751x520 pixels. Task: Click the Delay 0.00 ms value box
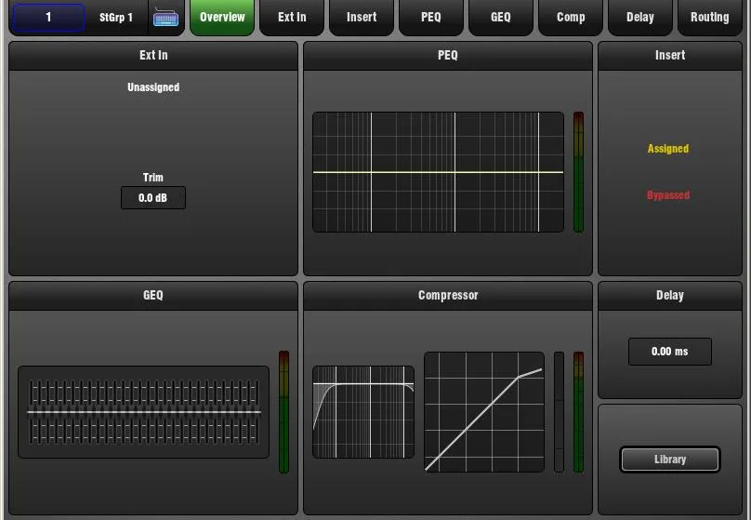669,352
